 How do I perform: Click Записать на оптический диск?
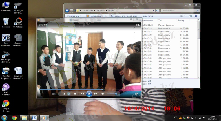(x=124, y=16)
